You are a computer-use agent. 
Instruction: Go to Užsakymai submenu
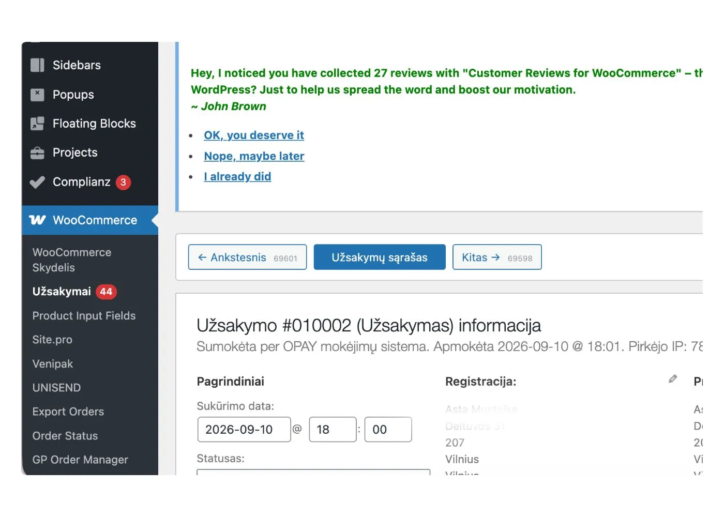(x=62, y=292)
